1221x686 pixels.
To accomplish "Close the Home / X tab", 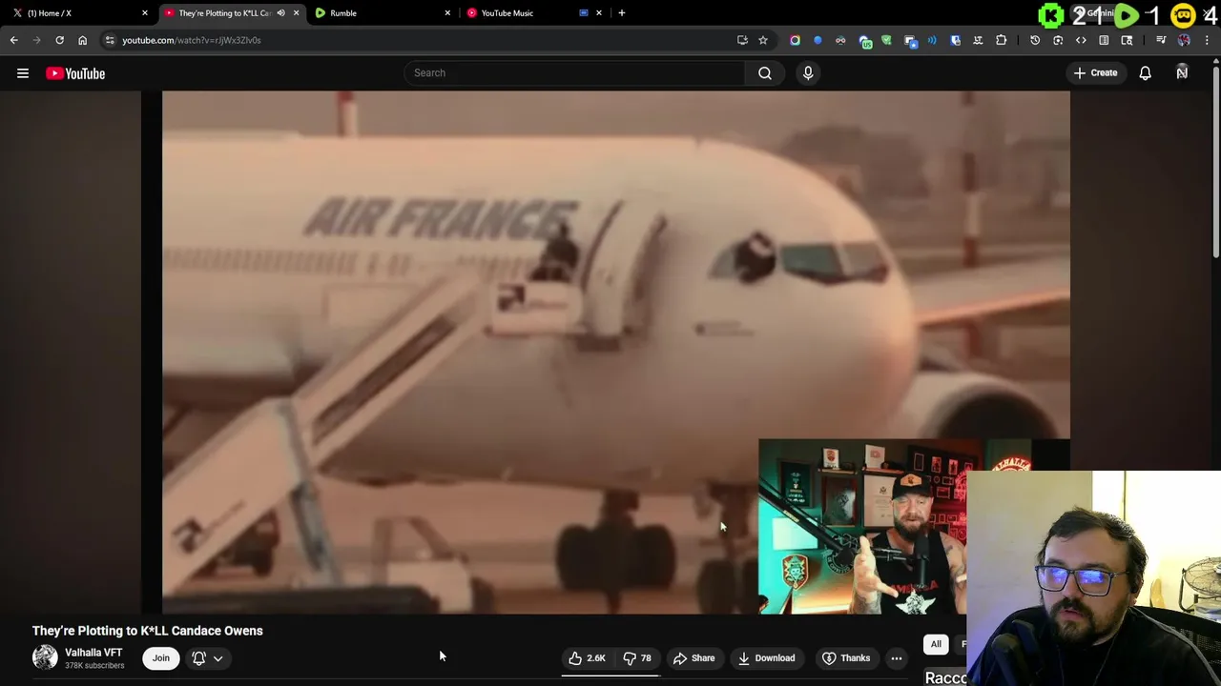I will pyautogui.click(x=145, y=13).
